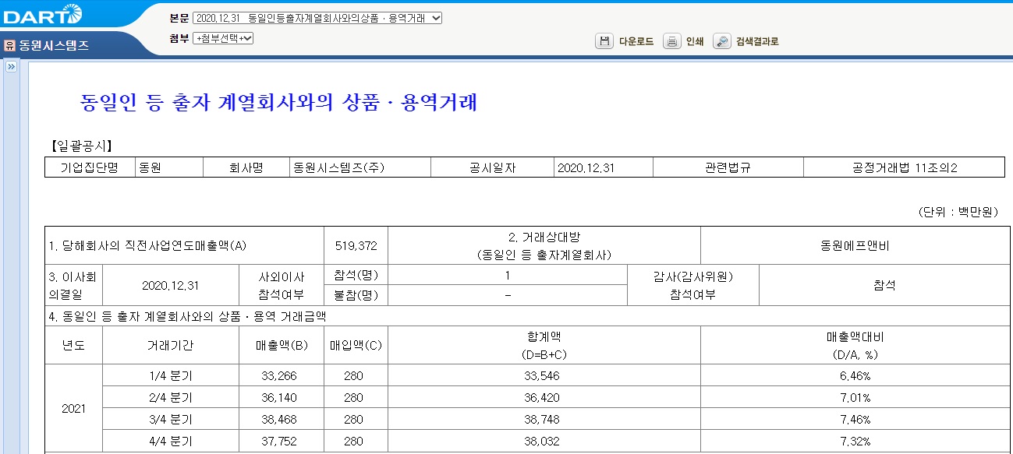Select the 33,266 sales value

[x=282, y=375]
